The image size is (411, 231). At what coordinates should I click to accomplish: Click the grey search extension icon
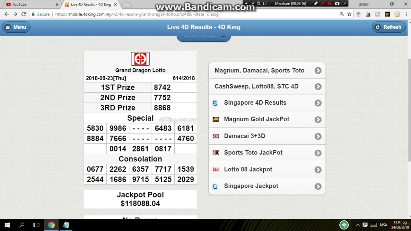pos(378,14)
